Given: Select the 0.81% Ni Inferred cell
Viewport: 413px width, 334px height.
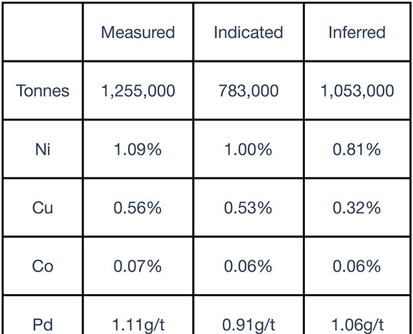Looking at the screenshot, I should pos(357,149).
